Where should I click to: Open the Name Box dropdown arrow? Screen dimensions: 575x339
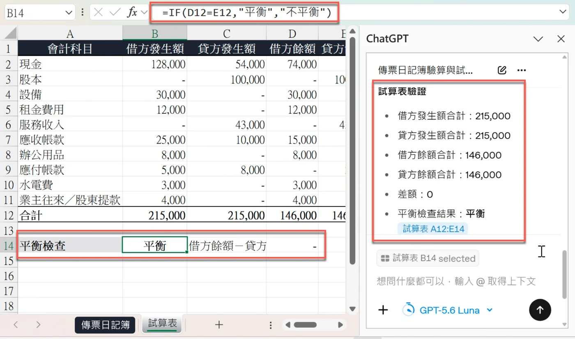[69, 13]
